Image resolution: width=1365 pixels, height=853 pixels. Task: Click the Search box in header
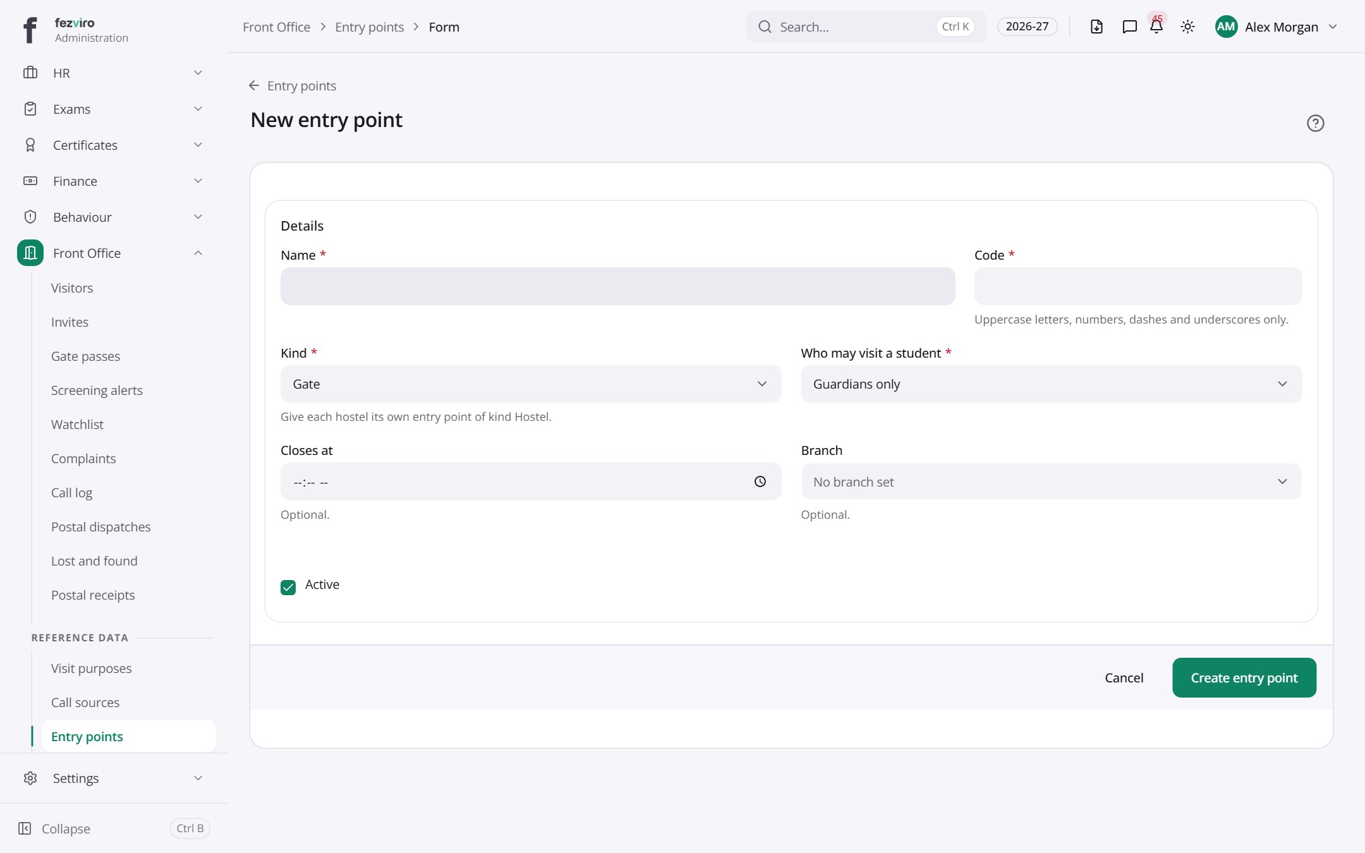(865, 27)
